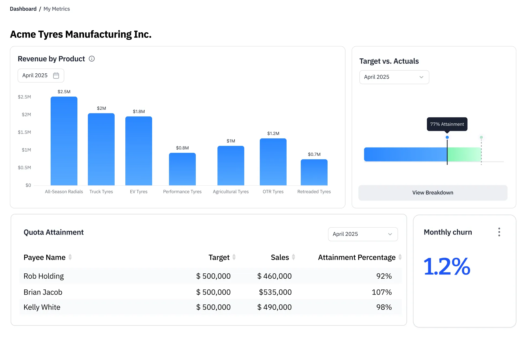Click the Attainment Percentage column header
Viewport: 526px width, 339px height.
click(x=357, y=257)
